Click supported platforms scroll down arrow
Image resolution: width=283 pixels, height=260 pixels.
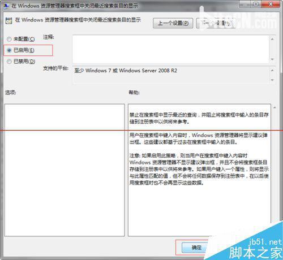[x=272, y=80]
